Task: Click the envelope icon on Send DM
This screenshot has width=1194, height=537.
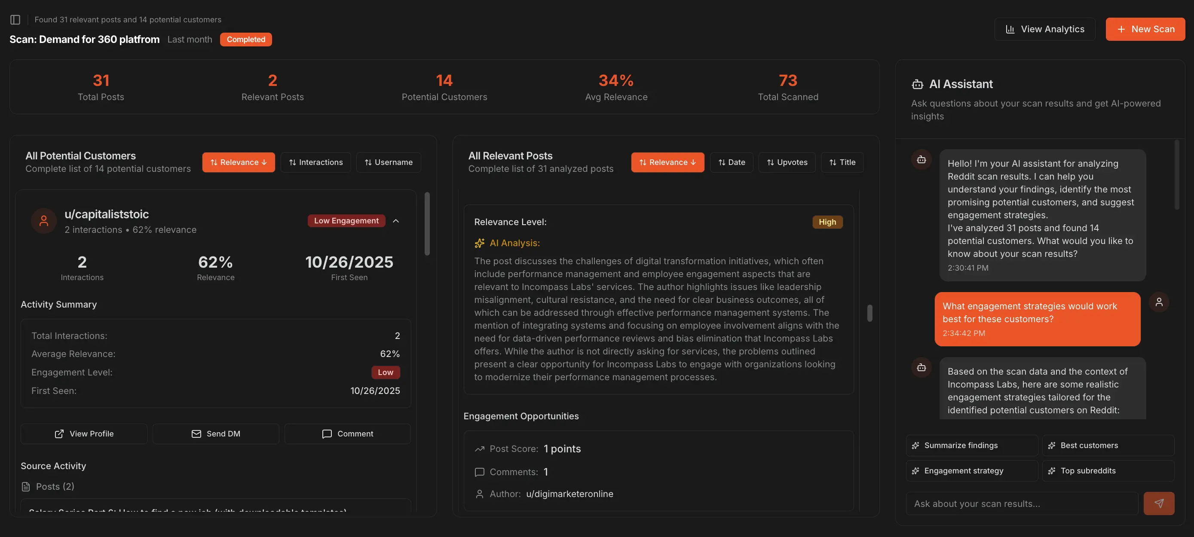Action: [x=196, y=433]
